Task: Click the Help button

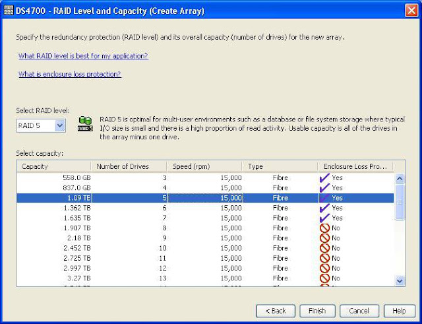Action: click(399, 311)
